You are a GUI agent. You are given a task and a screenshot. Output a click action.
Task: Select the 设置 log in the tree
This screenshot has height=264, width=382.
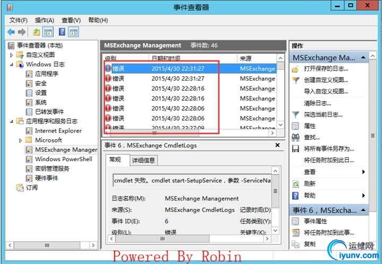click(x=41, y=93)
